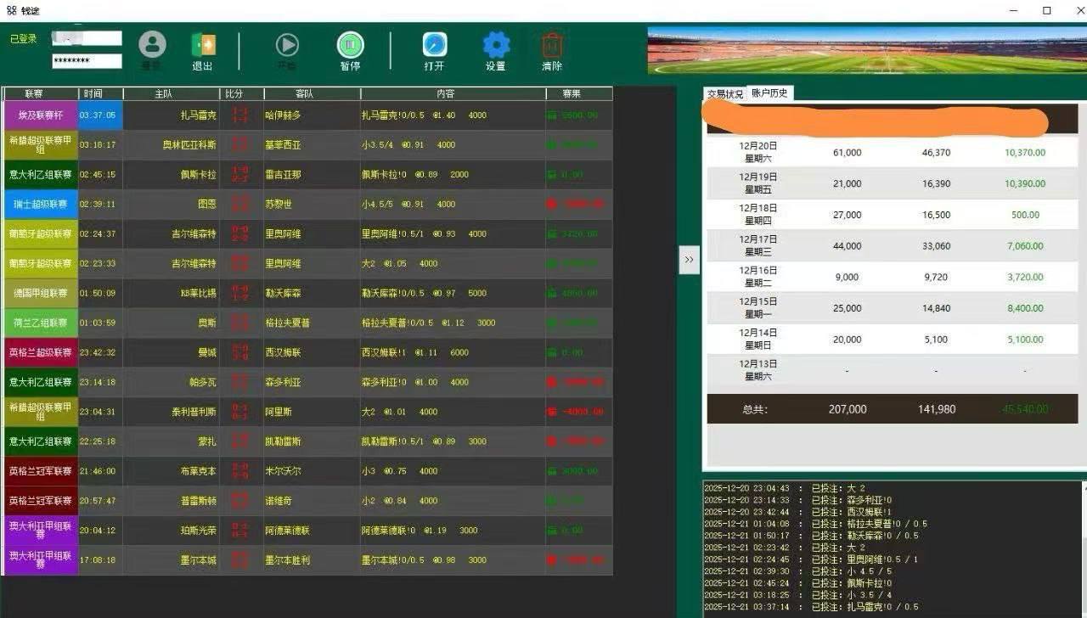1087x618 pixels.
Task: Open 设置 settings gear icon
Action: click(496, 45)
